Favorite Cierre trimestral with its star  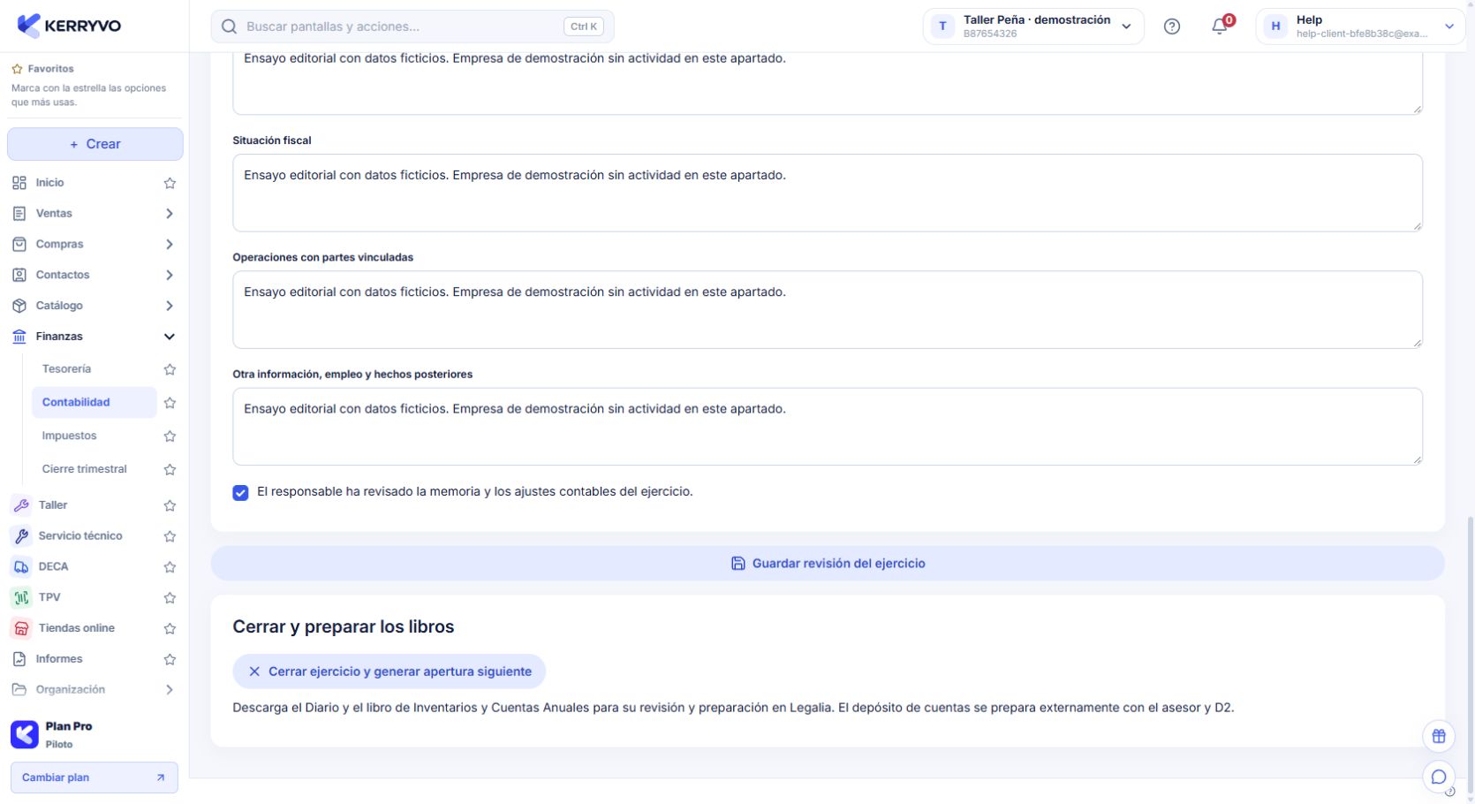(170, 470)
